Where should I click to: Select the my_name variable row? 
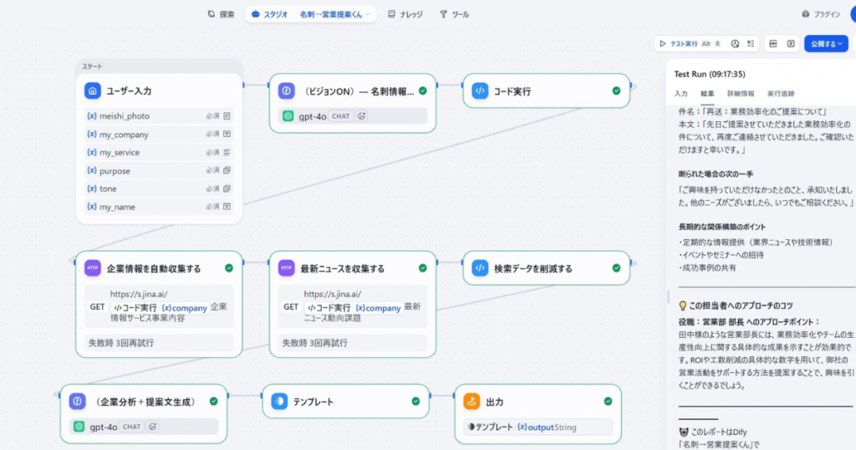pos(159,207)
